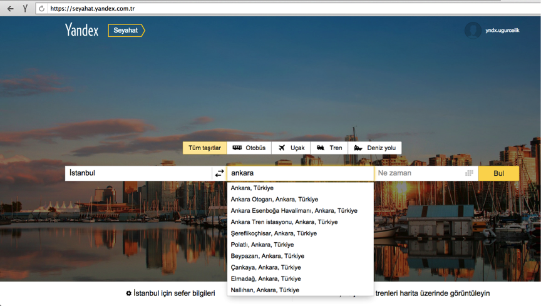This screenshot has height=306, width=541.
Task: Open the Yandex browser Y icon
Action: (25, 9)
